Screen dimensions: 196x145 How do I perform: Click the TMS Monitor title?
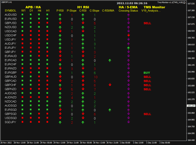pos(154,7)
